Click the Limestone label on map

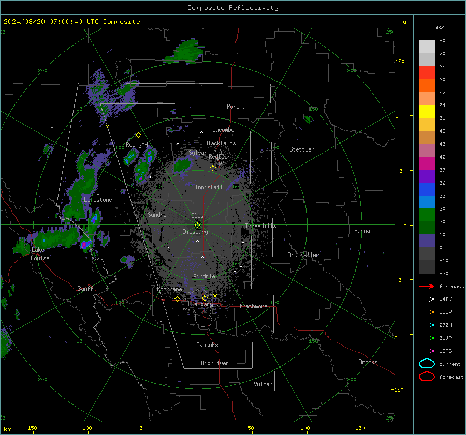tap(98, 200)
